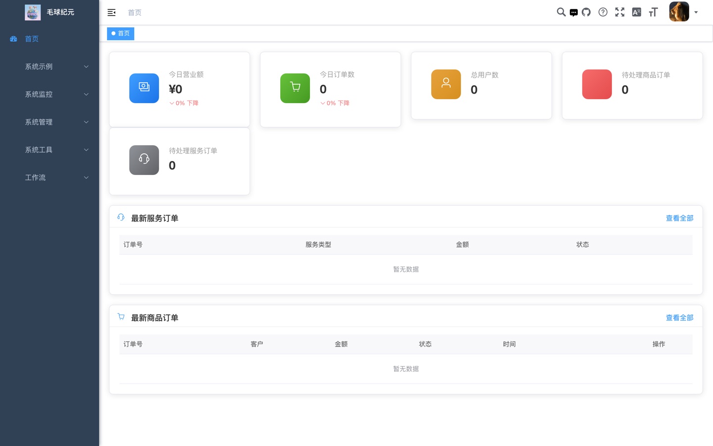Click the red 待处理商品订单 icon tile
Viewport: 713px width, 446px height.
pyautogui.click(x=597, y=84)
